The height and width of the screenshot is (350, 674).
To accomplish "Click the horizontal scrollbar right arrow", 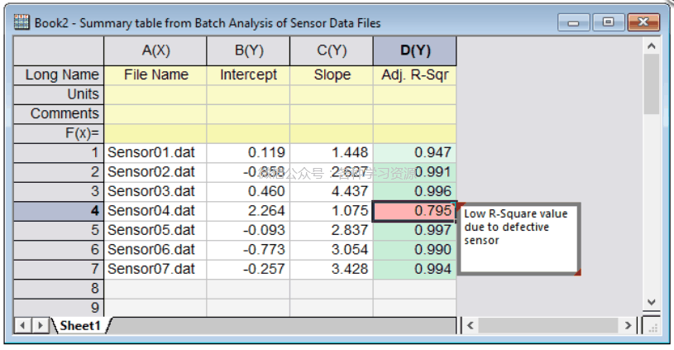I will (629, 326).
